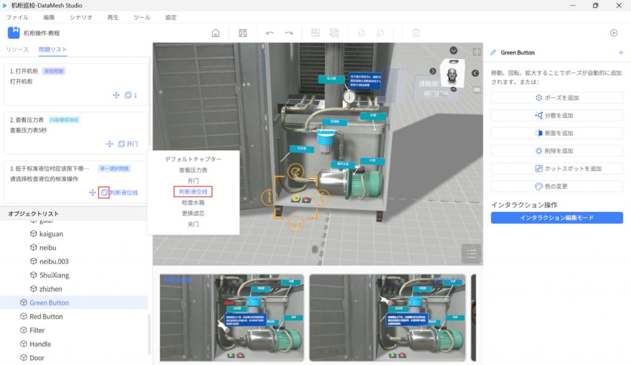631x365 pixels.
Task: Click the インタラクション編集モード button
Action: click(556, 218)
